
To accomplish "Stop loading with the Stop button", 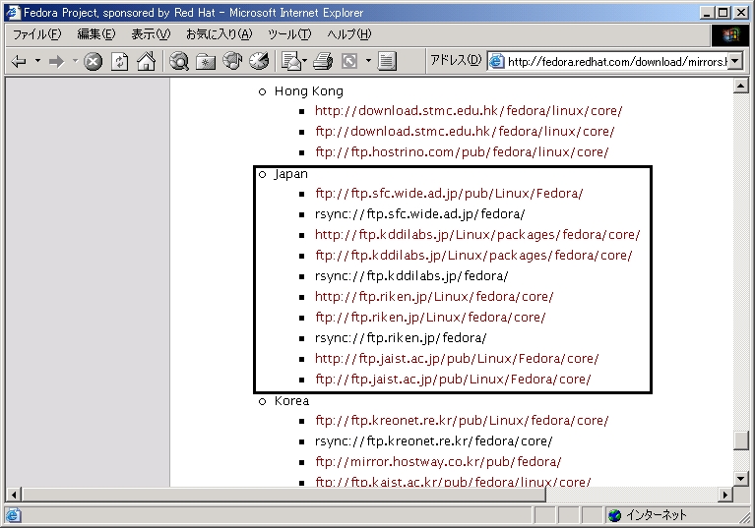I will tap(93, 62).
